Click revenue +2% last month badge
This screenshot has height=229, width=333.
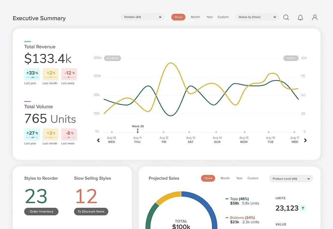tap(51, 74)
